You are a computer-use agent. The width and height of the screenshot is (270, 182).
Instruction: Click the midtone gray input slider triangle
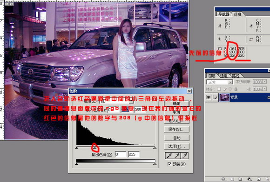(94, 148)
